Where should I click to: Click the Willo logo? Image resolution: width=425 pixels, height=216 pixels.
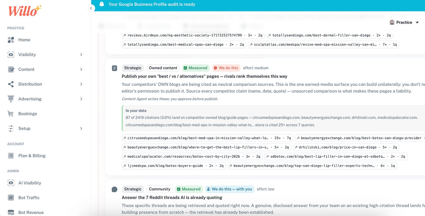point(25,11)
